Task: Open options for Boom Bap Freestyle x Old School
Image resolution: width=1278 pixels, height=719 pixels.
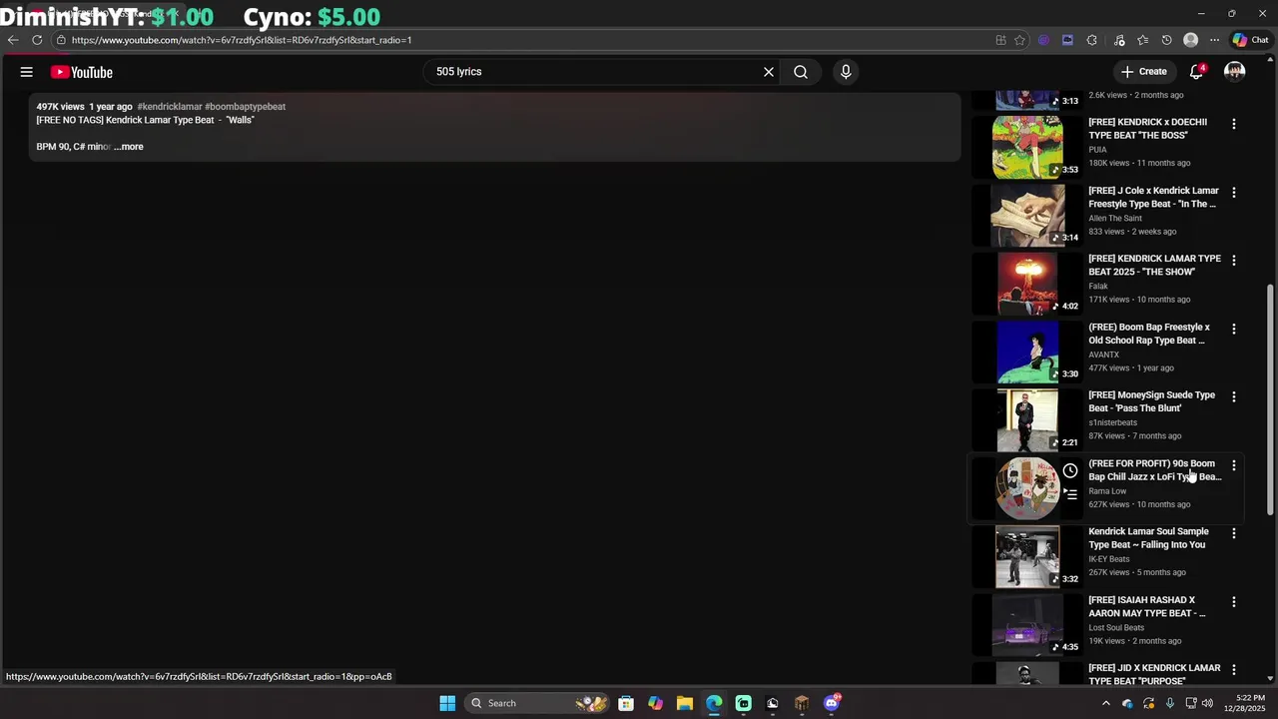Action: 1234,329
